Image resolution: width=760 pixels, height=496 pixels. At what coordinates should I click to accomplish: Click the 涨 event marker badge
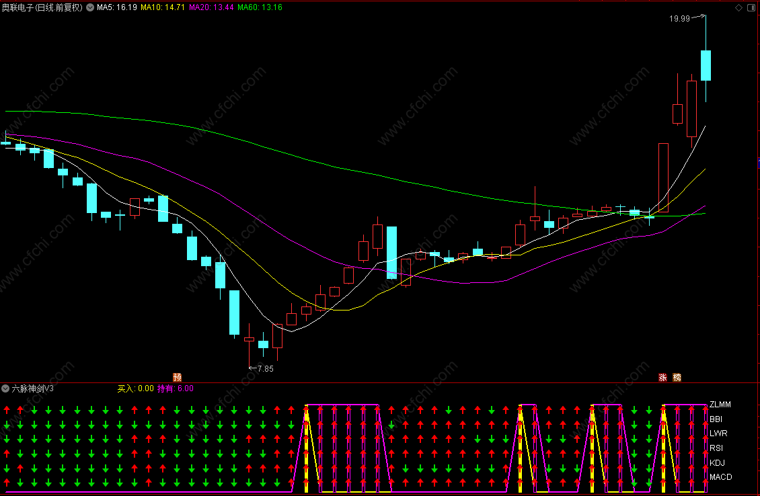[x=662, y=377]
